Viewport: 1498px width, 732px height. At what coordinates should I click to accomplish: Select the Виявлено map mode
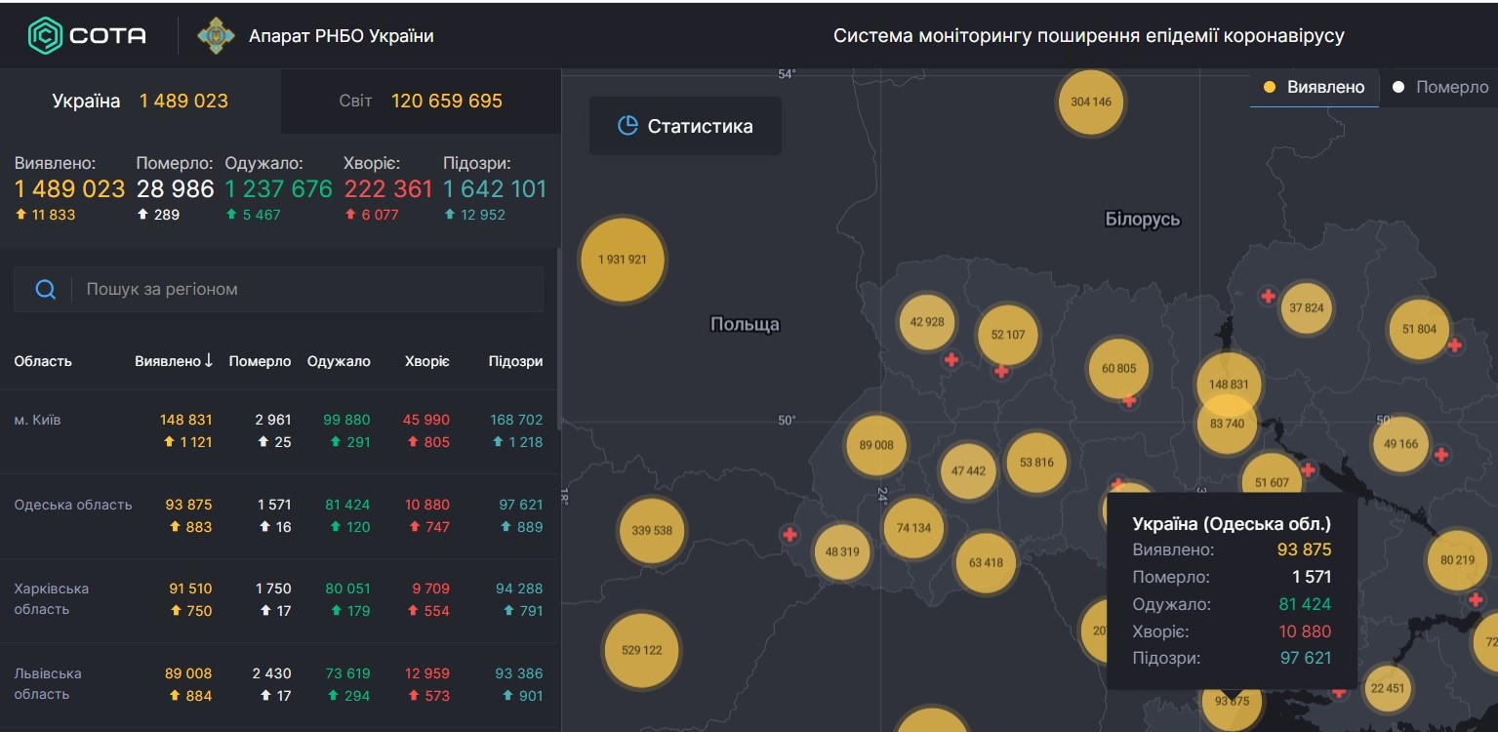pyautogui.click(x=1314, y=87)
